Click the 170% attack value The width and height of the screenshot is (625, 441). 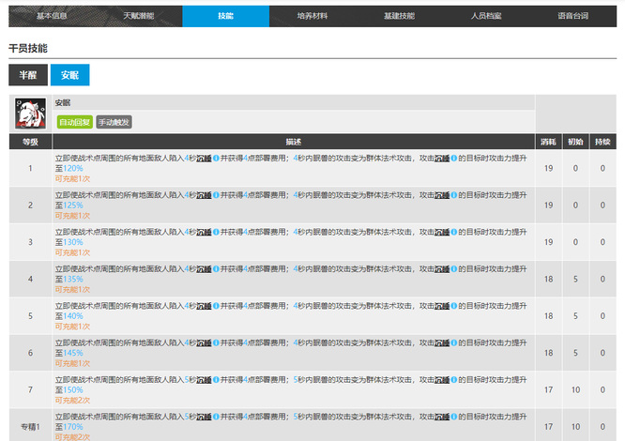(x=73, y=427)
